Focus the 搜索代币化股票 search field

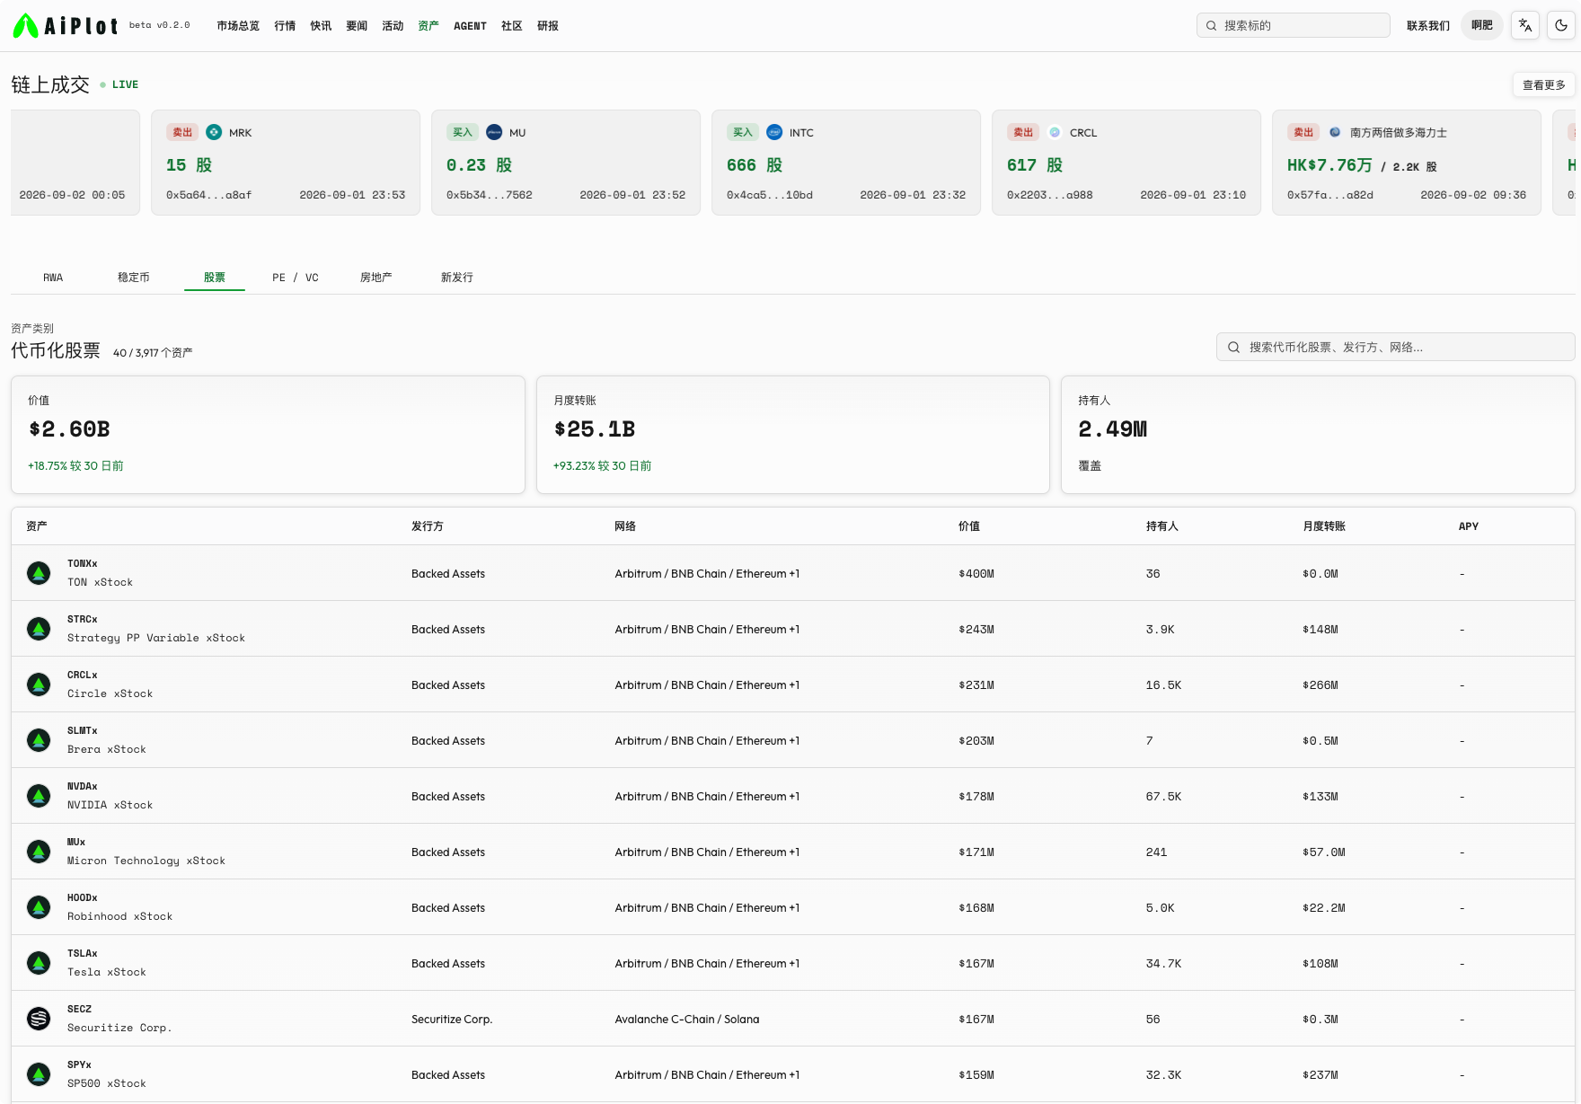click(x=1396, y=347)
